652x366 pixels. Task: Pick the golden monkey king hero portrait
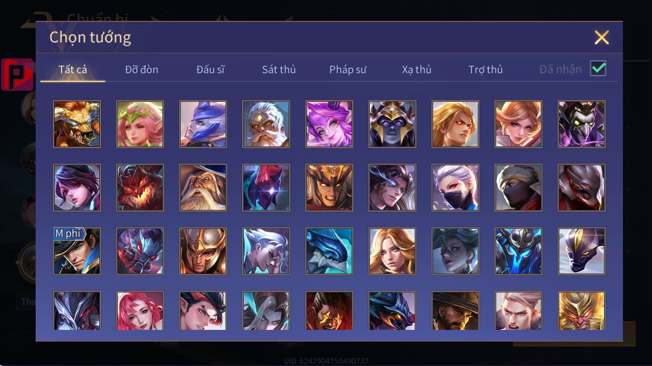tap(582, 311)
